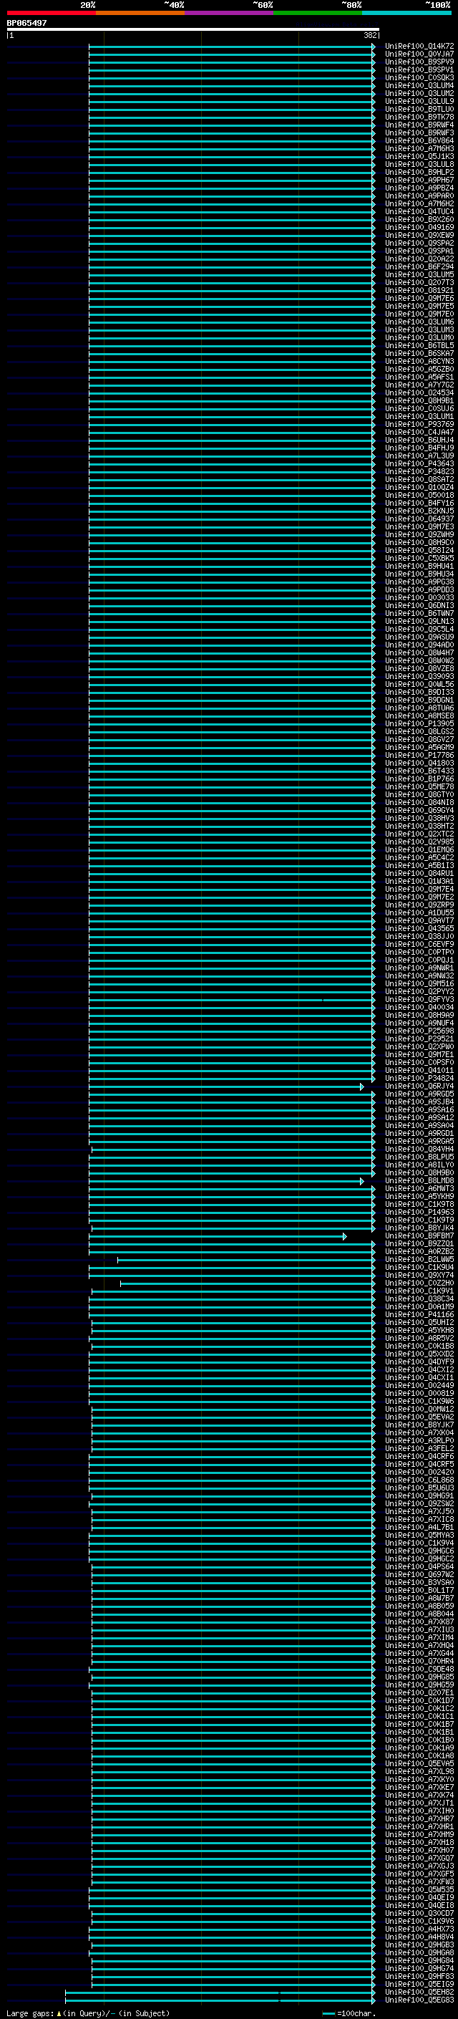Select the UniRef100_B6F294 label
The image size is (458, 2019).
[419, 266]
